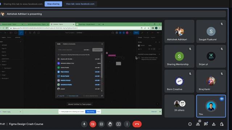The image size is (232, 130).
Task: Select the Resources tool in Figma toolbar
Action: 30,33
